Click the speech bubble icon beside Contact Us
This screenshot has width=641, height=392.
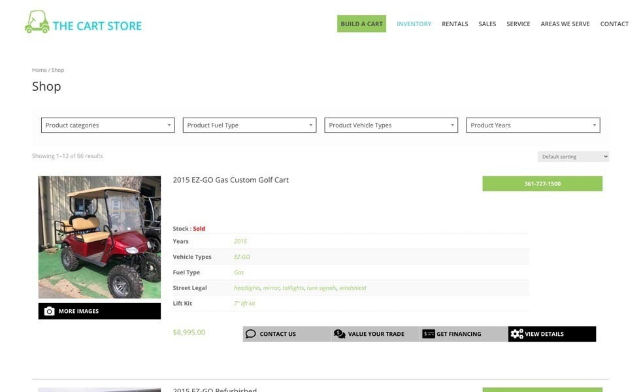[251, 334]
